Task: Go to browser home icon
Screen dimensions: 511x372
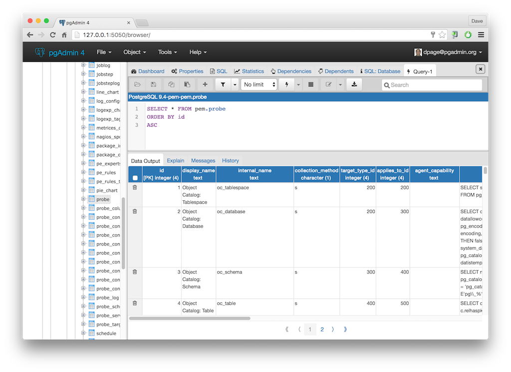Action: (x=64, y=35)
